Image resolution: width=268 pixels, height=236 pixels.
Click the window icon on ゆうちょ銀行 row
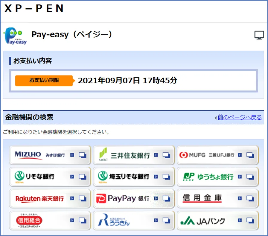[250, 177]
